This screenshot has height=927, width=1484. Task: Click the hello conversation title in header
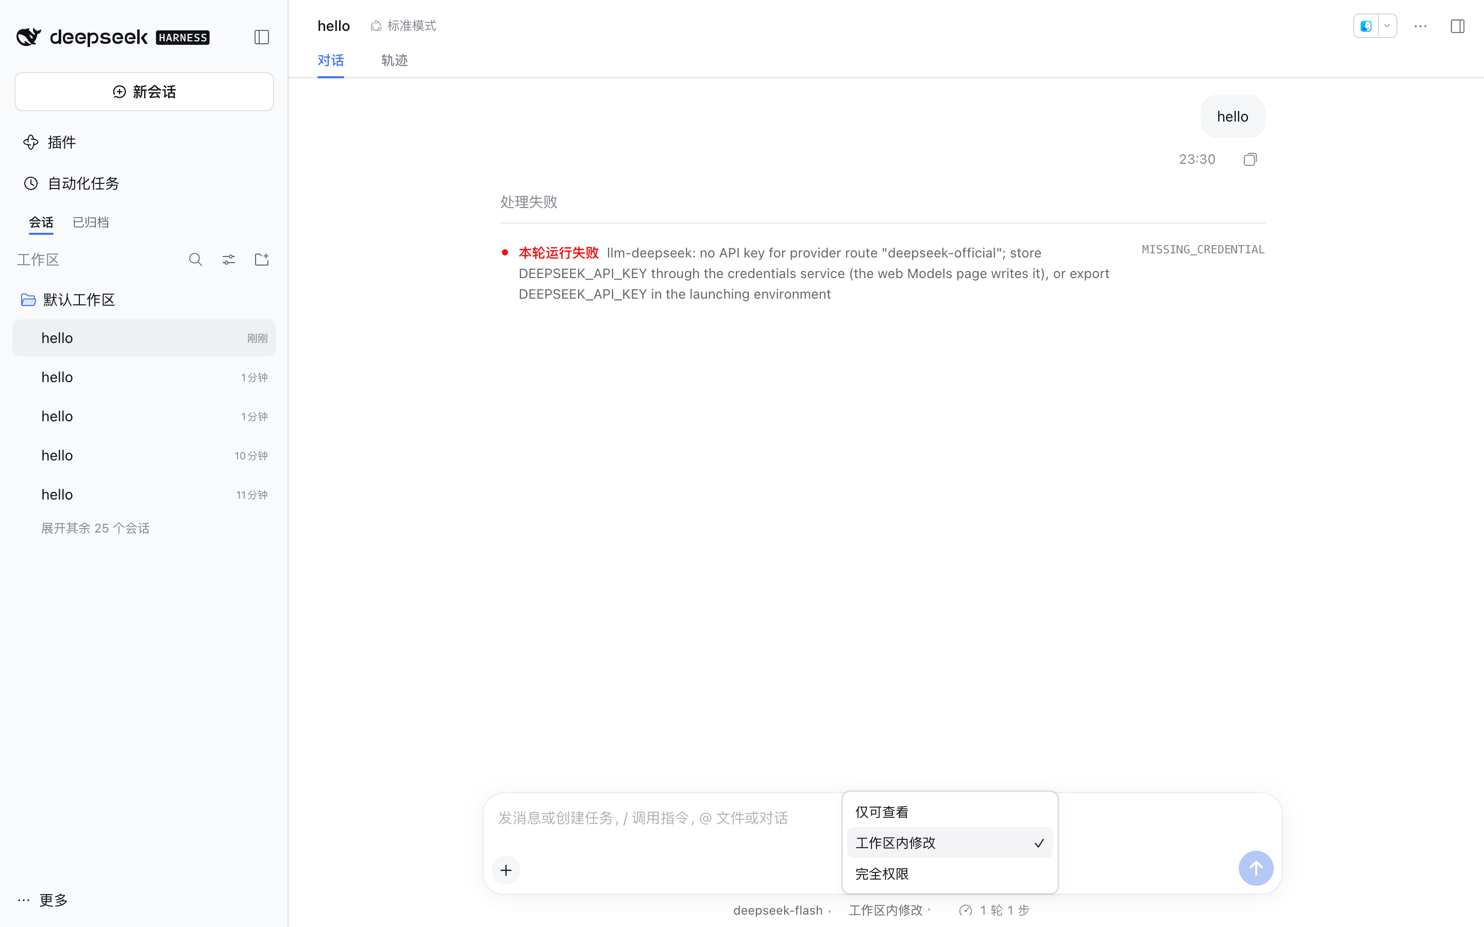(x=333, y=26)
